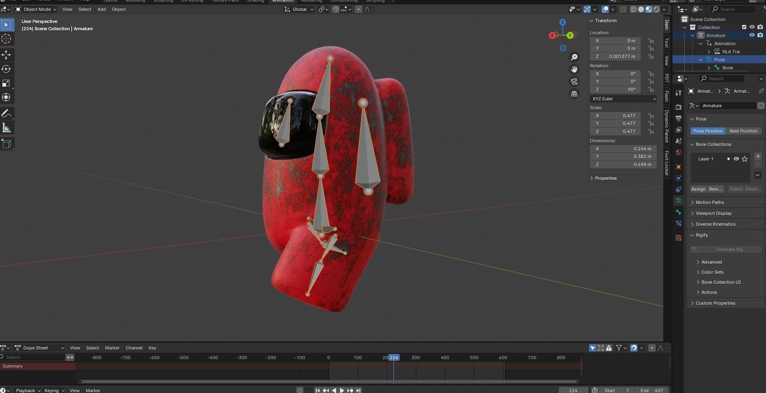Open Tool properties tab wrench icon

click(679, 93)
